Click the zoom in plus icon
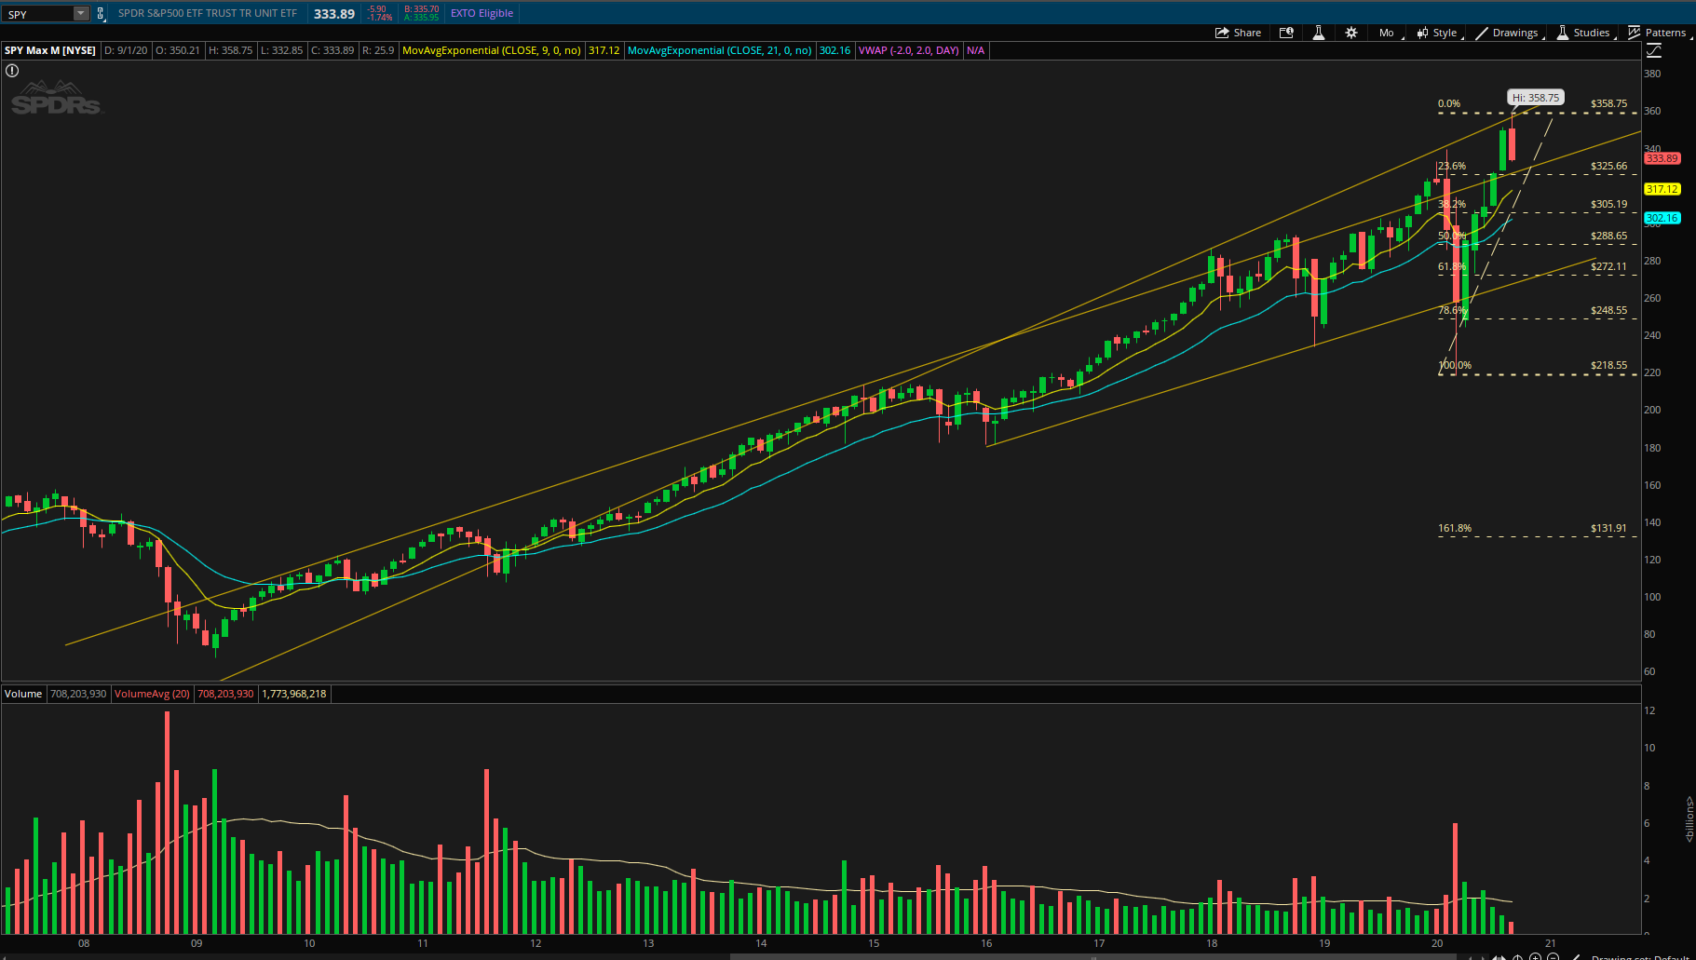Viewport: 1696px width, 960px height. [1536, 956]
